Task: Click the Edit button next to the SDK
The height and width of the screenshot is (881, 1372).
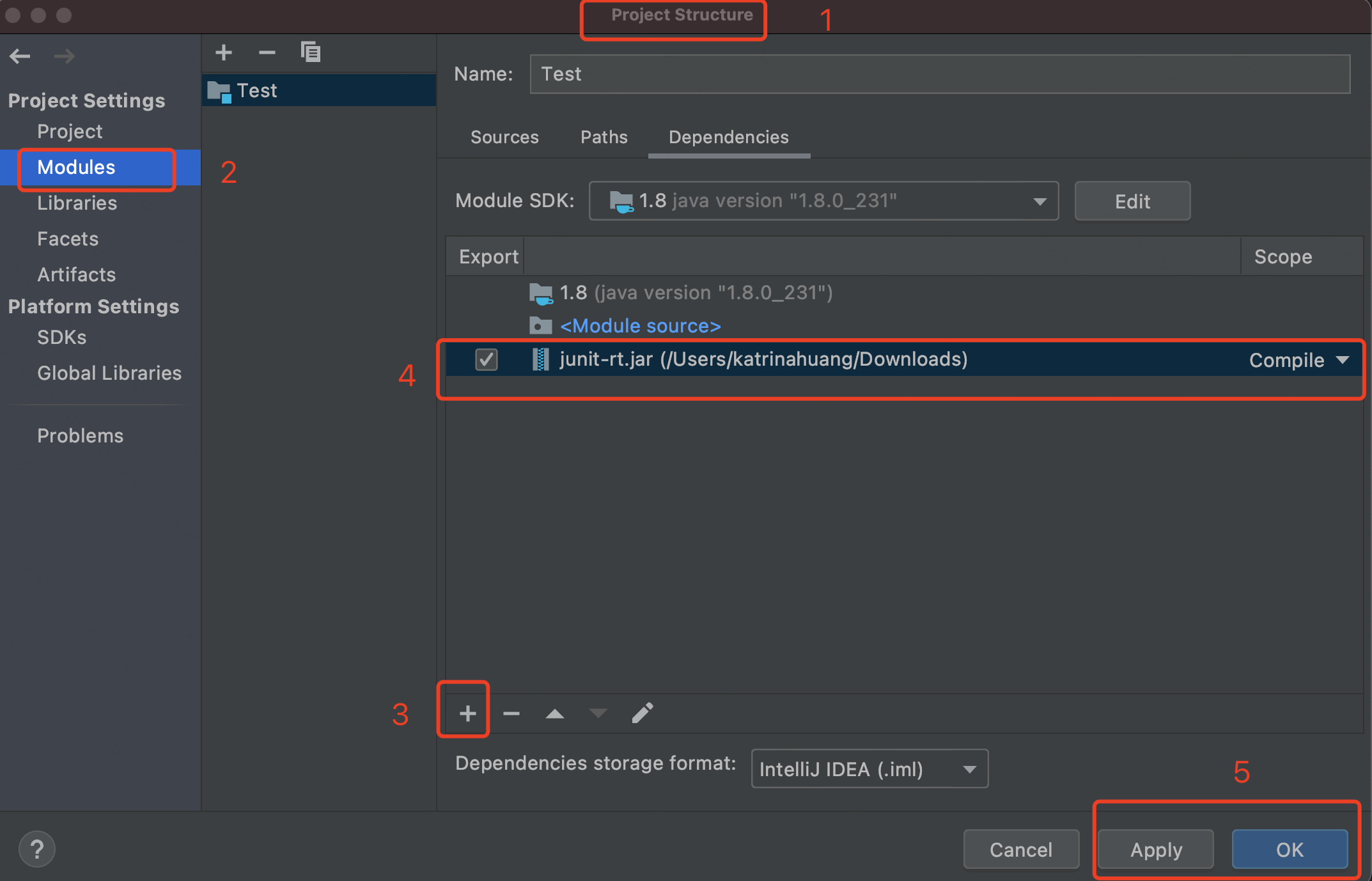Action: pyautogui.click(x=1132, y=201)
